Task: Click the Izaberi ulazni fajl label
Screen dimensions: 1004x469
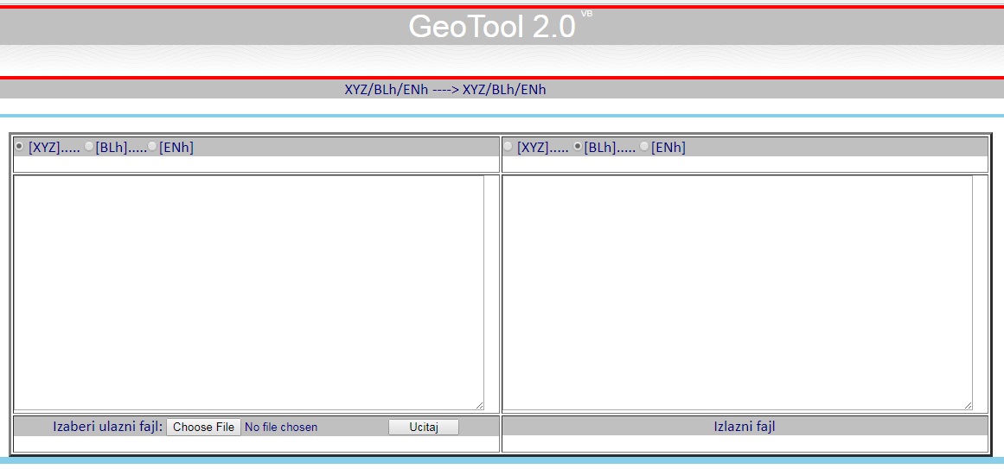Action: [107, 426]
